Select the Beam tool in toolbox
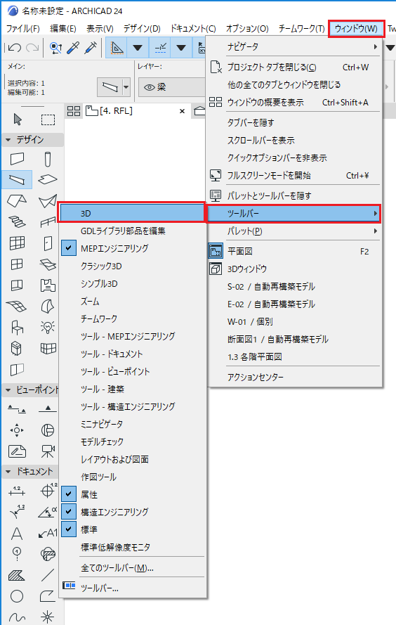Image resolution: width=396 pixels, height=625 pixels. [x=17, y=179]
